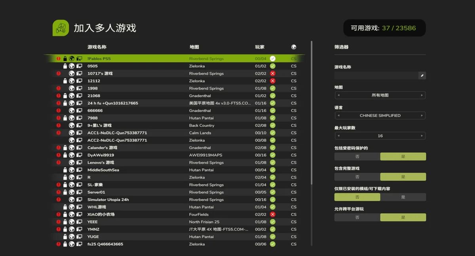Set 允许跨平台游玩 to 否
The width and height of the screenshot is (475, 256).
357,217
